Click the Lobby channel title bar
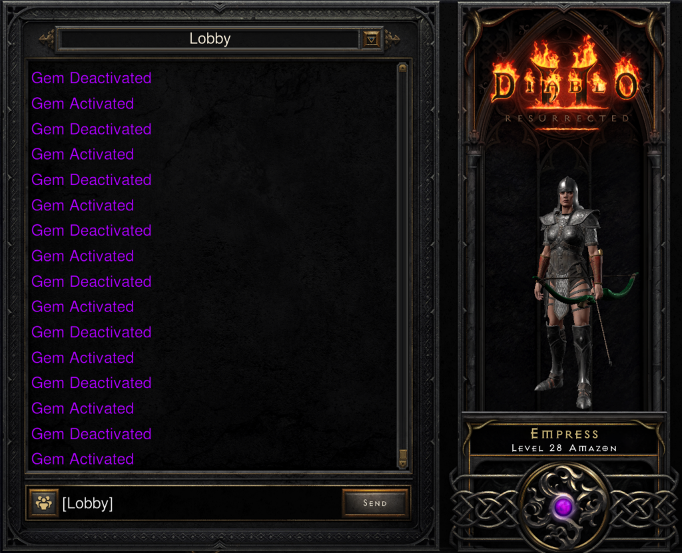This screenshot has height=553, width=682. coord(210,39)
